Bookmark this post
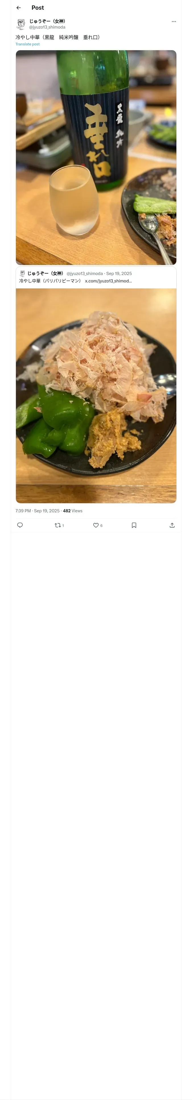This screenshot has width=192, height=1100. (x=134, y=525)
